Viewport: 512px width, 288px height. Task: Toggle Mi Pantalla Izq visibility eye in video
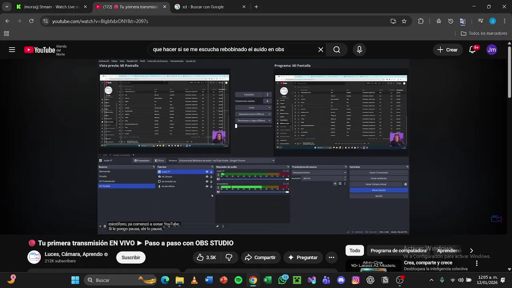point(207,182)
